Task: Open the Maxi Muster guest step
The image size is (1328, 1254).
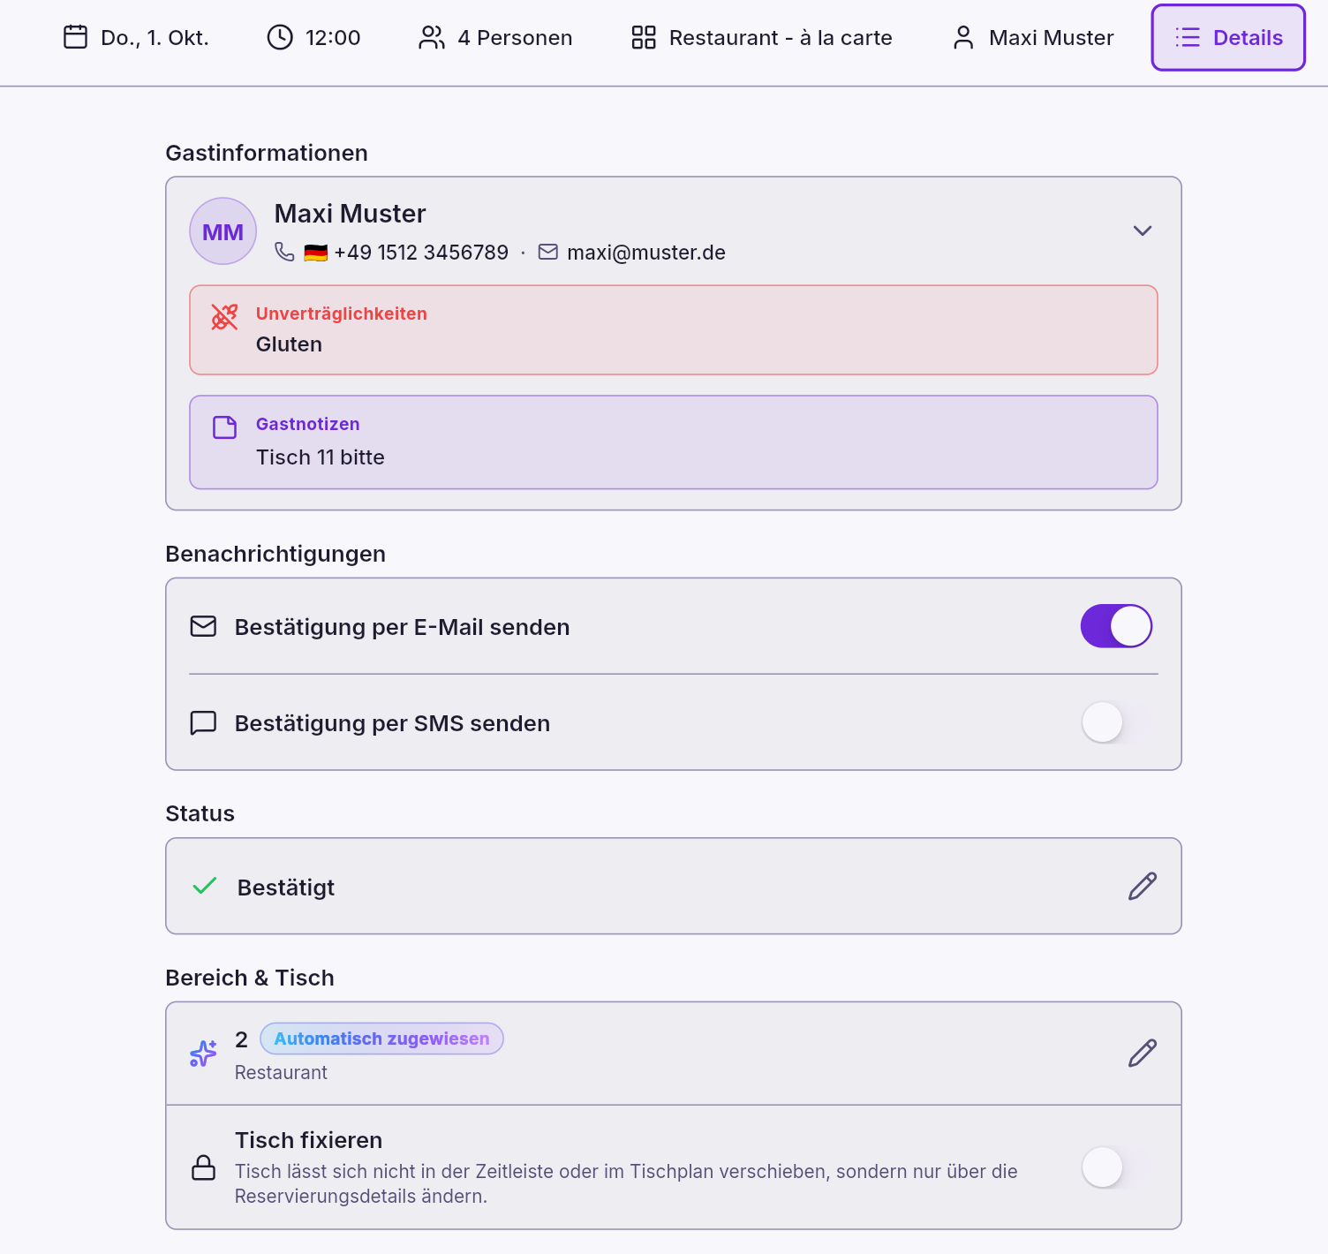Action: 1033,37
